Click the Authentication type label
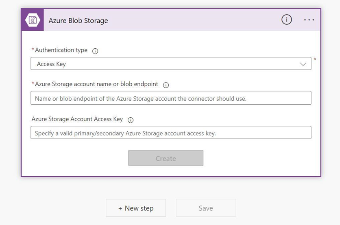The width and height of the screenshot is (340, 225). 61,50
